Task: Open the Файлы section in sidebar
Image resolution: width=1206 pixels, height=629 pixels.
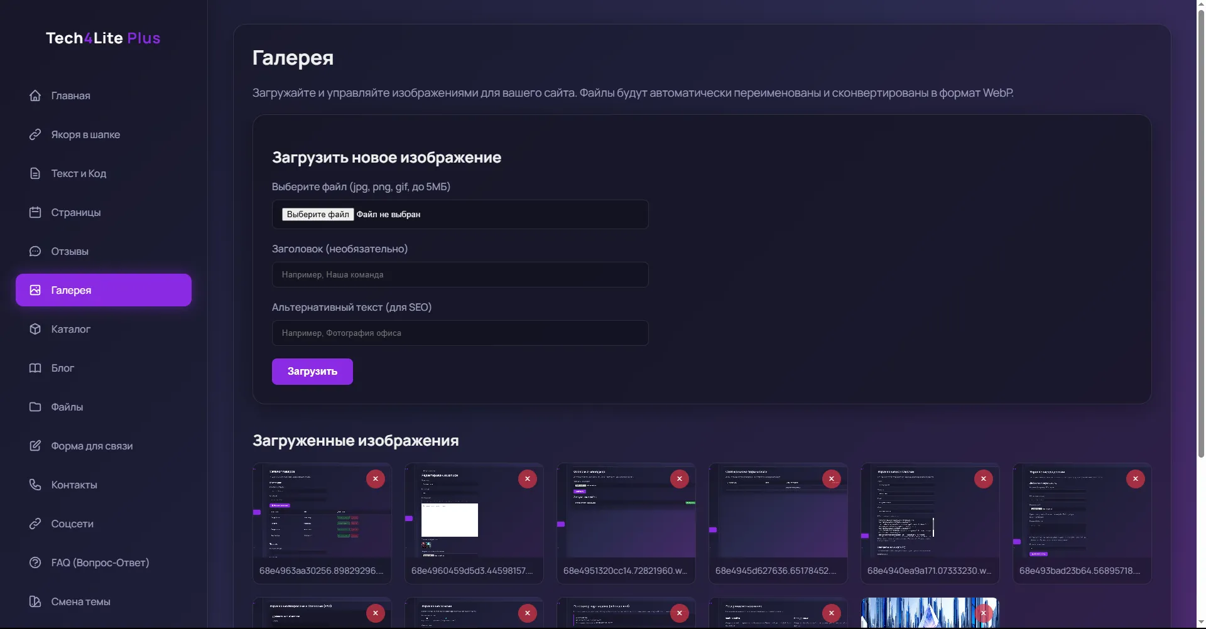Action: (67, 407)
